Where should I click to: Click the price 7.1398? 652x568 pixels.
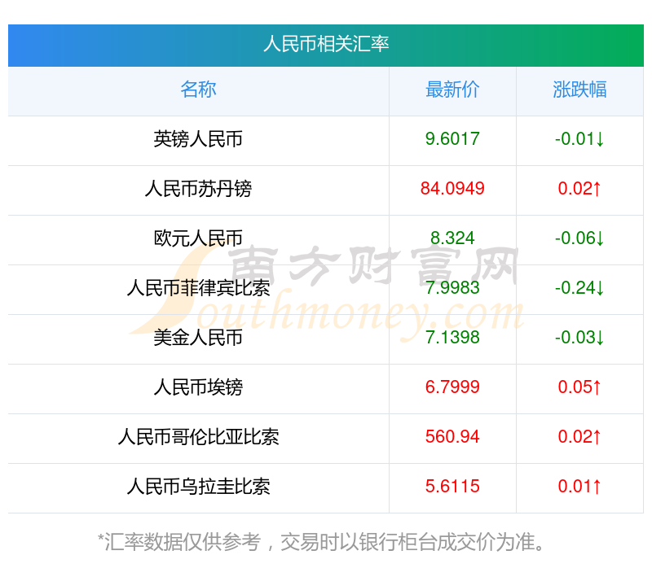coord(452,338)
